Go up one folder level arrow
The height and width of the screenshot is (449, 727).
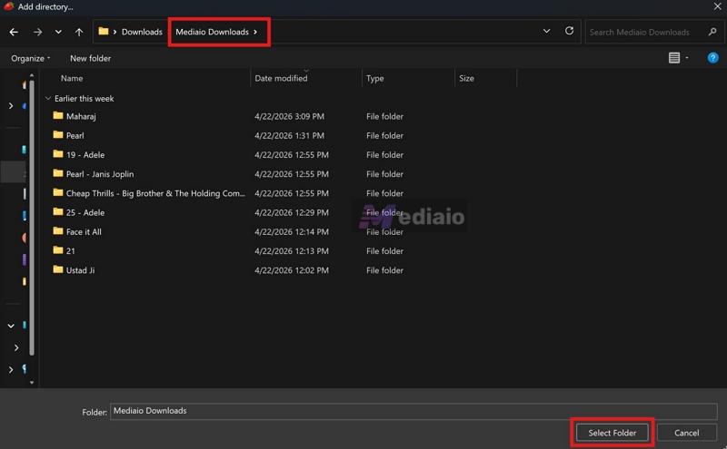[79, 32]
